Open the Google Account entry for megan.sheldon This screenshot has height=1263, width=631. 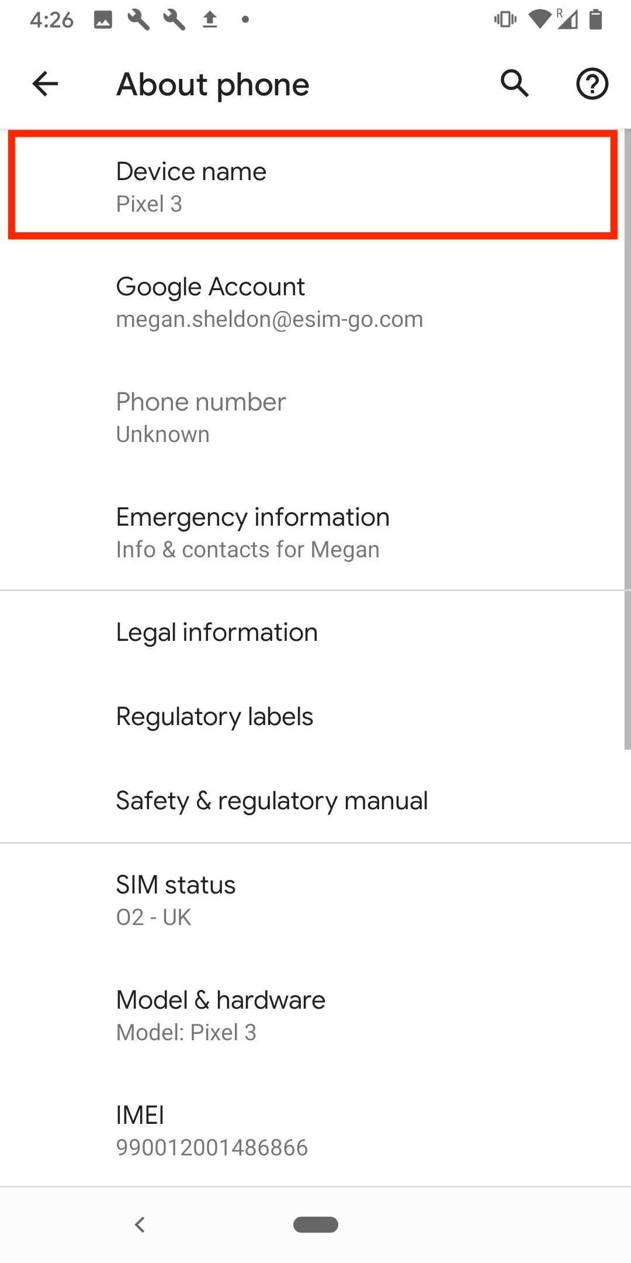point(315,301)
